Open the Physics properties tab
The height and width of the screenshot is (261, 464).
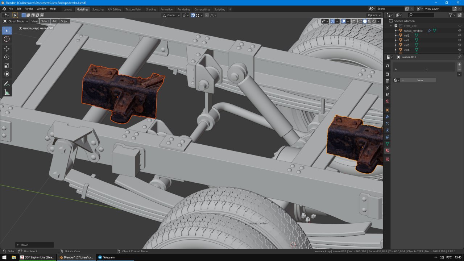387,130
